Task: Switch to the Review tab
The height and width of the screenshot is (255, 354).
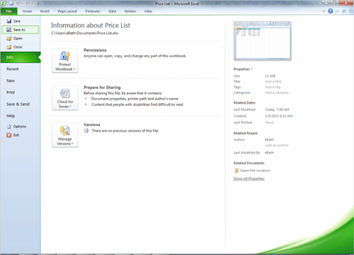Action: pos(130,11)
